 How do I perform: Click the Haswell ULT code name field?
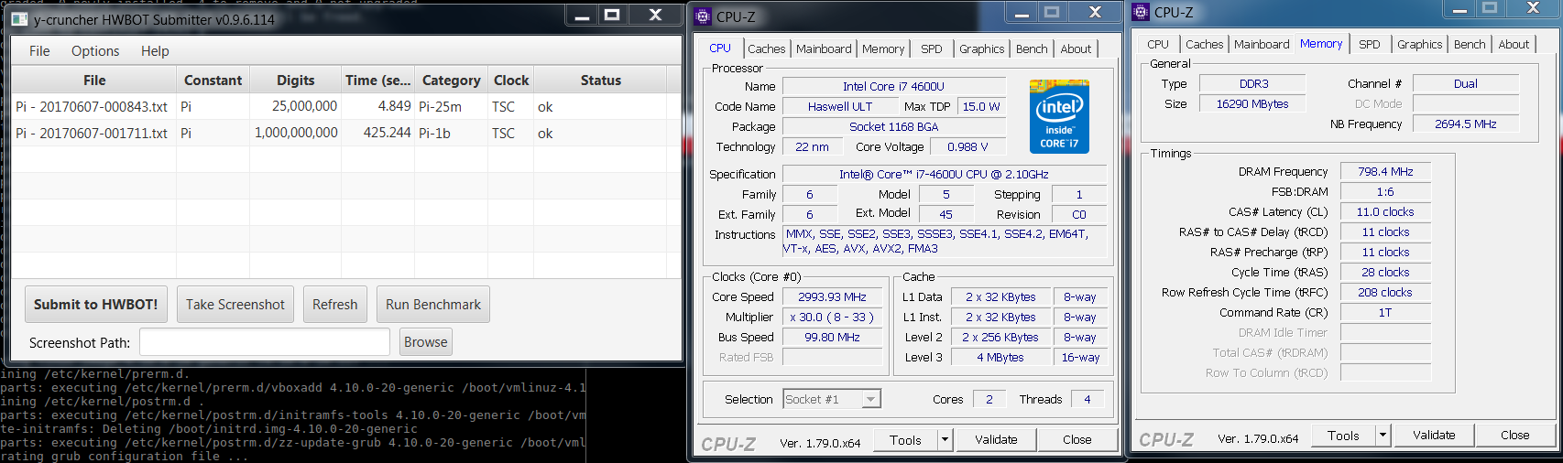pos(840,107)
